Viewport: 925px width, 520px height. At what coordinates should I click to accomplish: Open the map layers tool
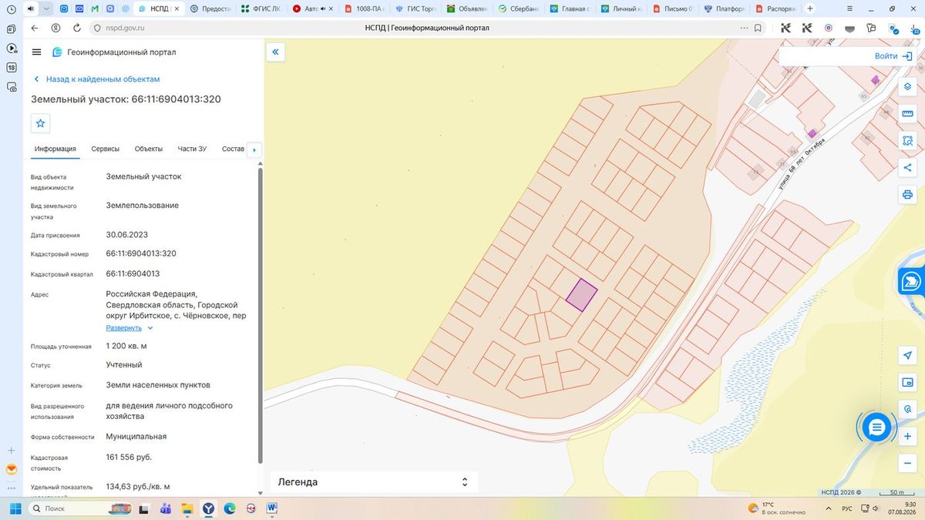(907, 86)
